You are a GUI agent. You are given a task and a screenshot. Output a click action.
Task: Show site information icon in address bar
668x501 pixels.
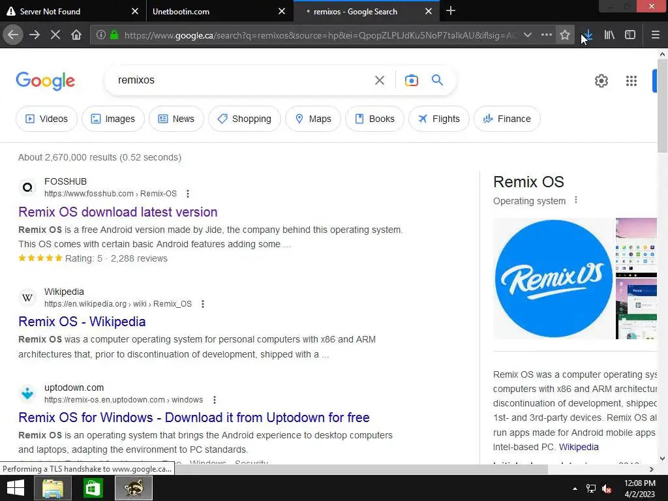click(101, 35)
